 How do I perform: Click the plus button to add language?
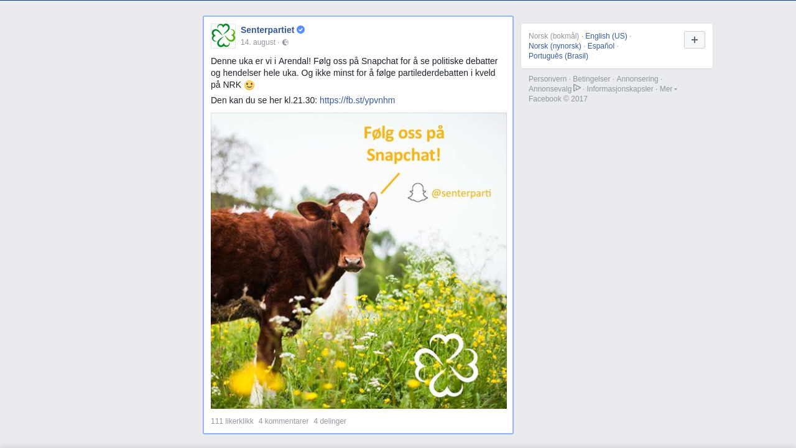click(695, 40)
